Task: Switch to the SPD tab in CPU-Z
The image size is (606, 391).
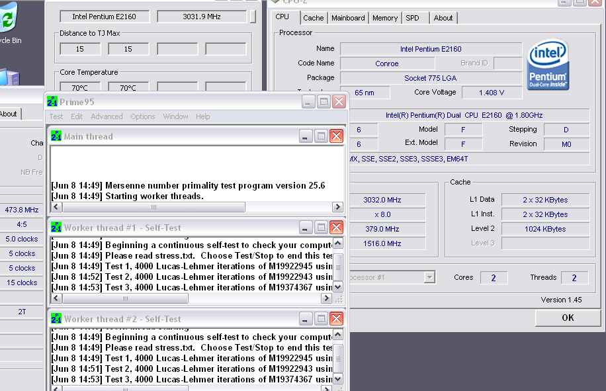Action: pyautogui.click(x=412, y=18)
